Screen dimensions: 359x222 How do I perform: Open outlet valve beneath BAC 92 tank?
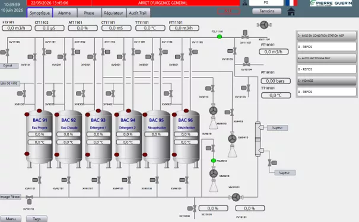click(66, 180)
